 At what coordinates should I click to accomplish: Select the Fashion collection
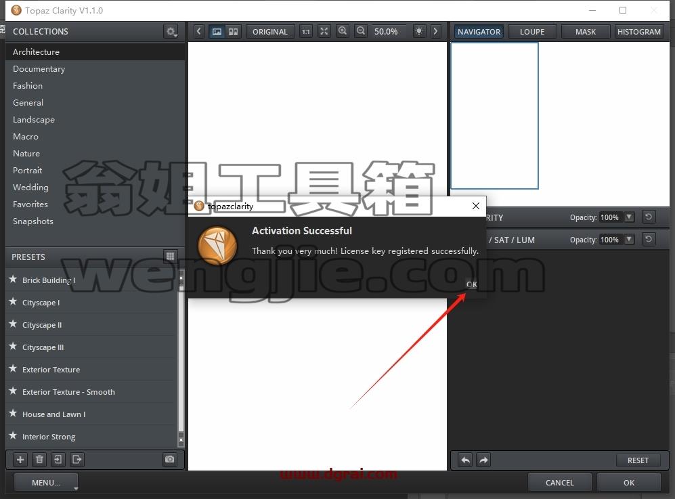tap(95, 86)
